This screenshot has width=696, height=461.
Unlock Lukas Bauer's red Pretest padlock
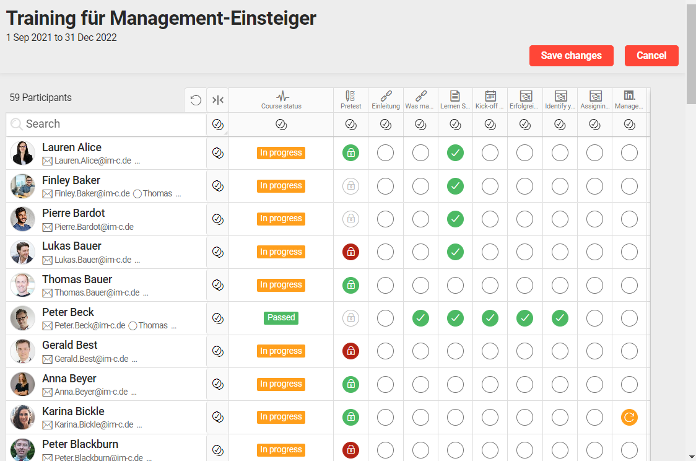coord(350,252)
